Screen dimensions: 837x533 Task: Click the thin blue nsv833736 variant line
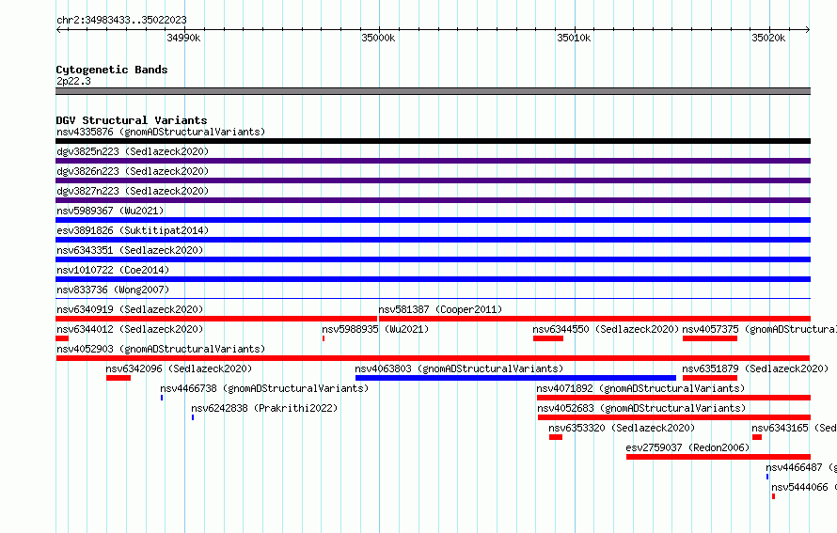point(433,298)
